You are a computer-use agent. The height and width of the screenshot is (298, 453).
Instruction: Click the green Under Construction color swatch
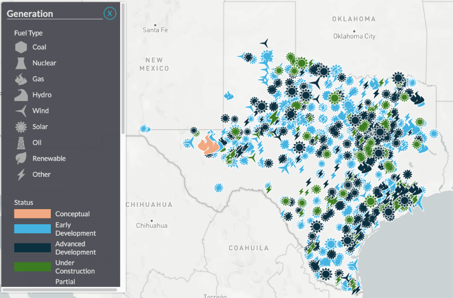[x=33, y=266]
